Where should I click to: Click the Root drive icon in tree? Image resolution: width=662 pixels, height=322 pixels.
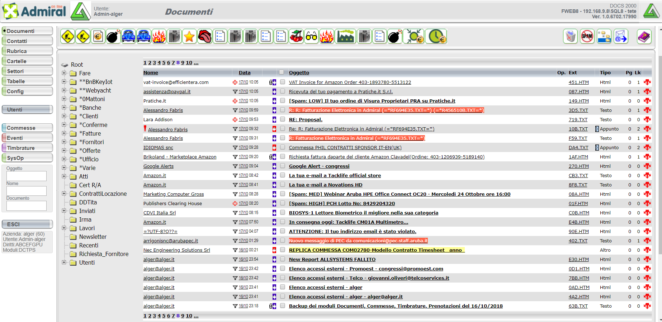point(65,65)
